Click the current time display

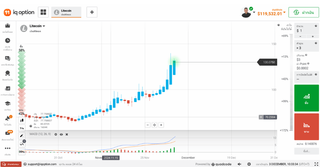coord(283,164)
